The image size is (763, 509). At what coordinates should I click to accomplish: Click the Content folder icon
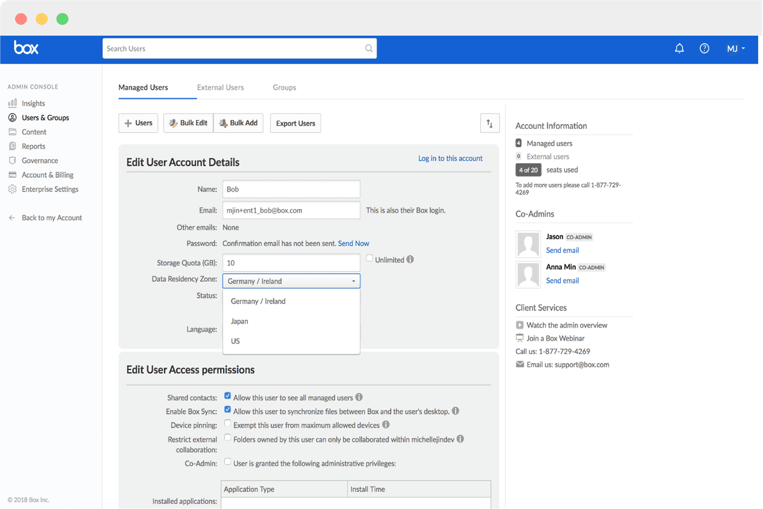coord(13,132)
